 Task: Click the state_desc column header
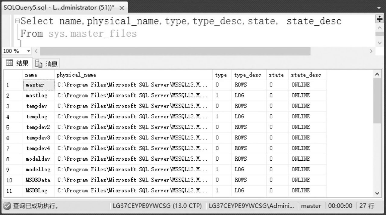click(308, 75)
